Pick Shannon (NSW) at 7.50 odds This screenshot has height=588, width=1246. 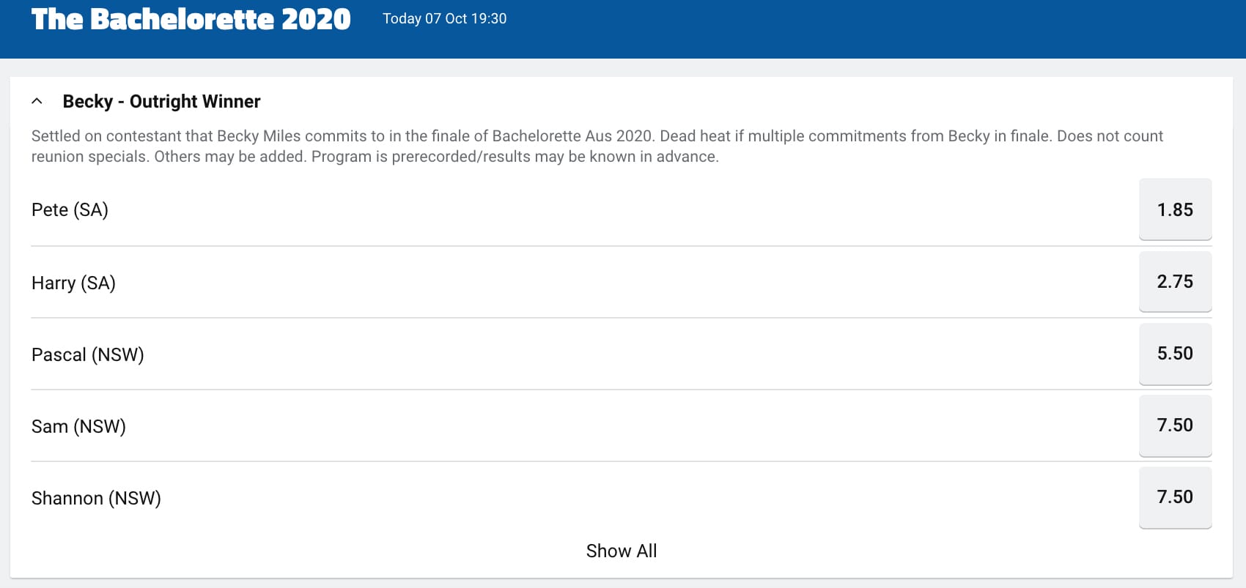coord(1175,496)
